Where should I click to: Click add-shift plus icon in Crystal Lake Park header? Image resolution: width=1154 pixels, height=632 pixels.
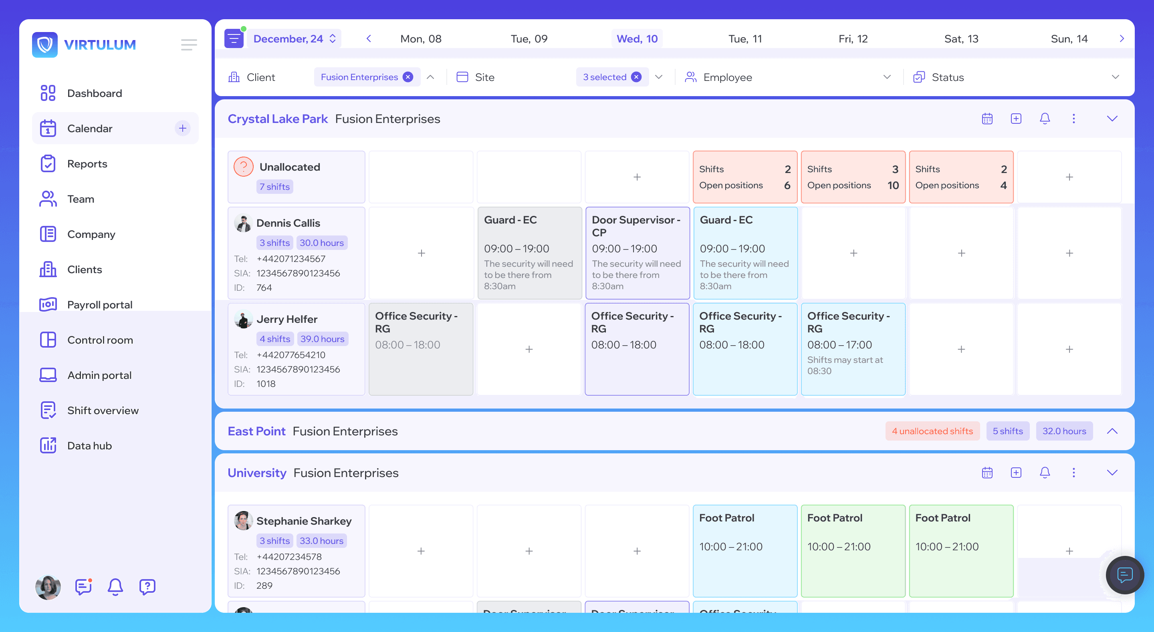(1016, 119)
